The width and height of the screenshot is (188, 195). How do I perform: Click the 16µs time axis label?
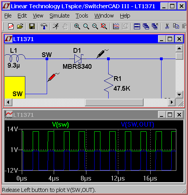[x=150, y=178]
